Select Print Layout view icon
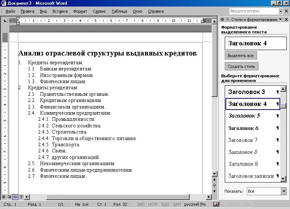The image size is (290, 209). tap(15, 197)
